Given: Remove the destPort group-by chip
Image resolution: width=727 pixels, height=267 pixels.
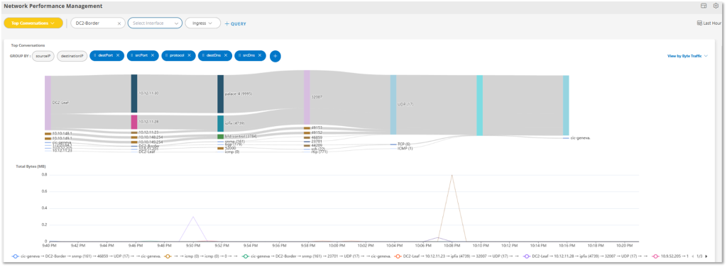Looking at the screenshot, I should (x=118, y=55).
